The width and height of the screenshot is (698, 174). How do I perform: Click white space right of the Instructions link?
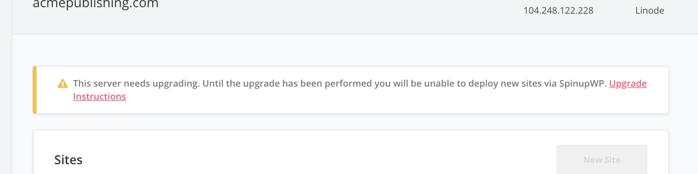coord(349,99)
